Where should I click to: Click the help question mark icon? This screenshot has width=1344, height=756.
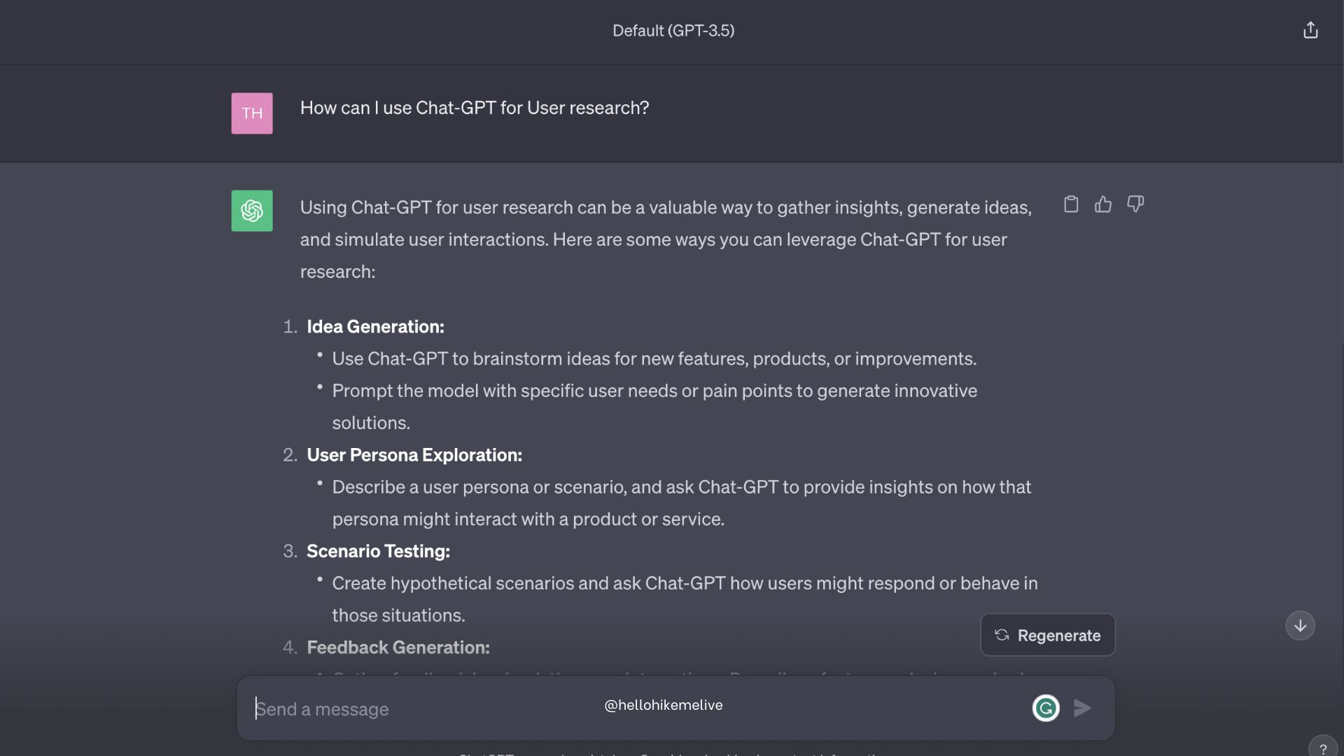click(x=1322, y=748)
